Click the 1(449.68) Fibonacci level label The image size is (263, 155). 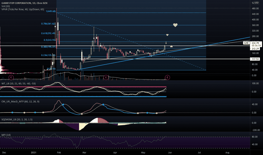coord(51,11)
